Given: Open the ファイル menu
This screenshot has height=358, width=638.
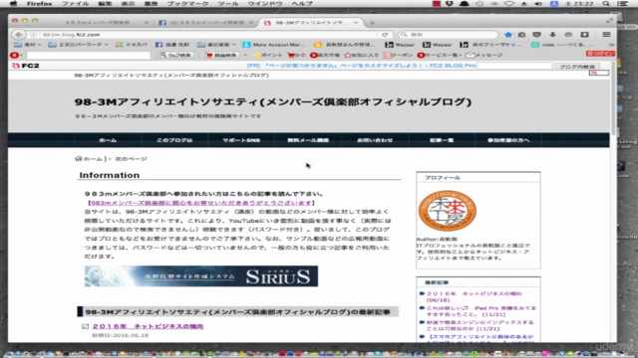Looking at the screenshot, I should (75, 4).
